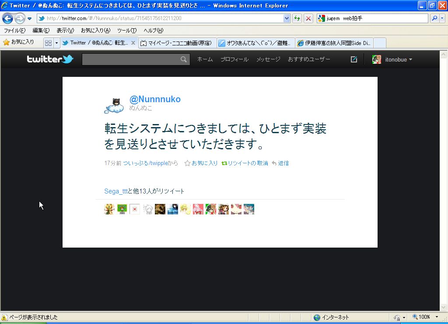Open the Sega_ttt retweeter link

[x=115, y=191]
